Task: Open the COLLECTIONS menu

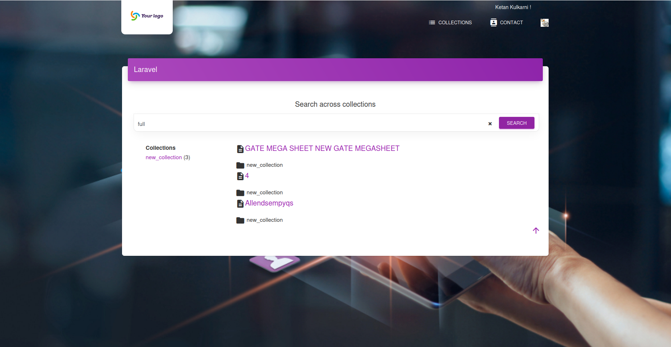Action: pos(454,22)
